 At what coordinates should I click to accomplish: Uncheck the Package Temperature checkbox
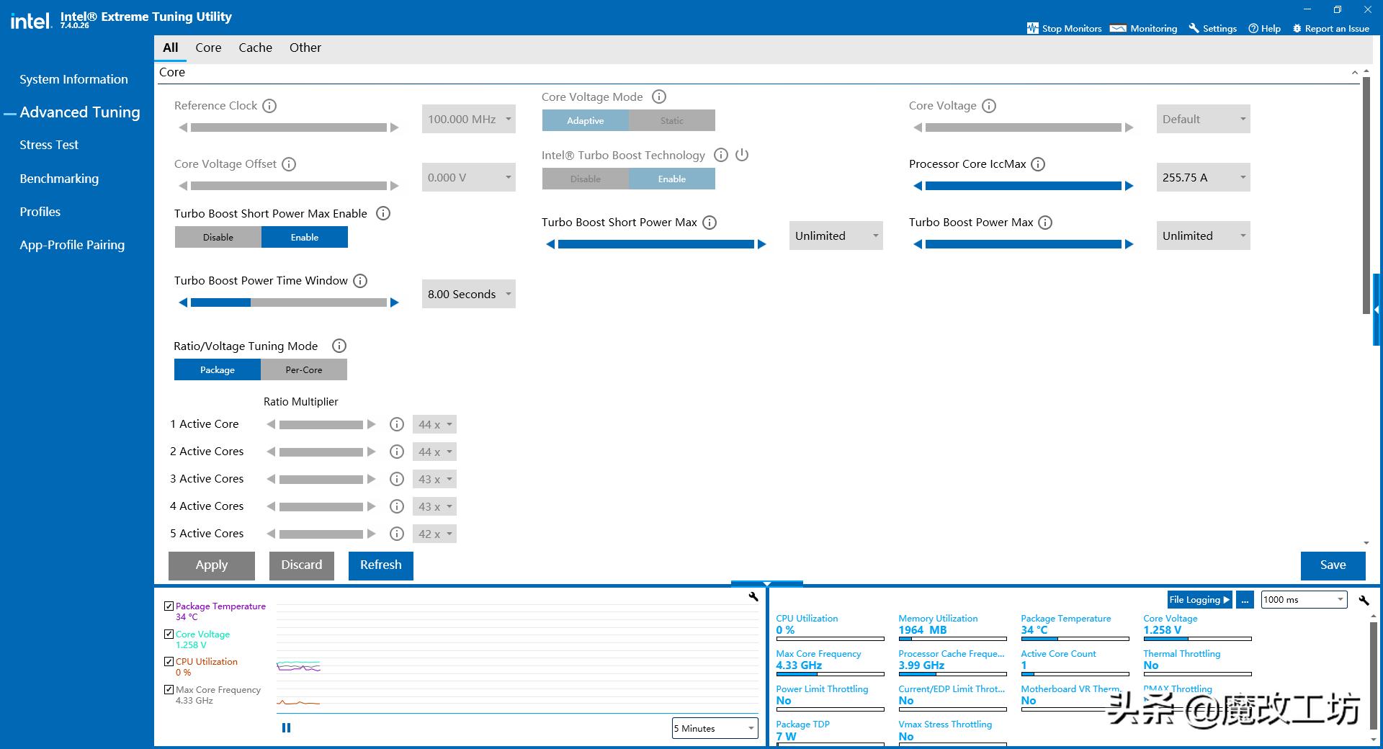(x=169, y=606)
